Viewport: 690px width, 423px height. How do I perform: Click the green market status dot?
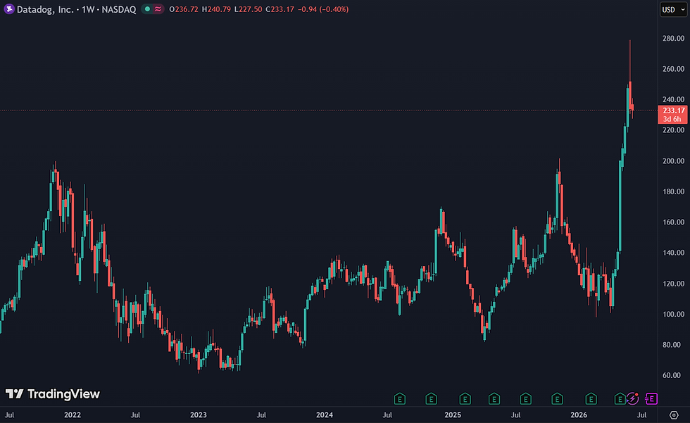pyautogui.click(x=147, y=9)
